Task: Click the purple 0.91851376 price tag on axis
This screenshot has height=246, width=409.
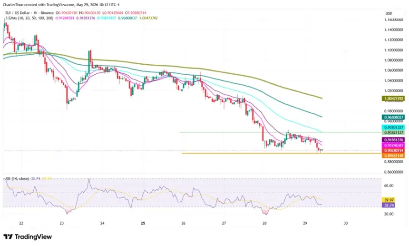Action: point(393,140)
